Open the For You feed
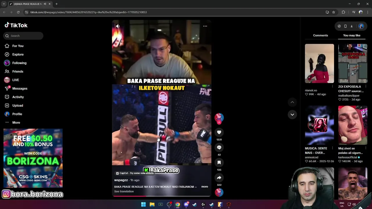Image resolution: width=372 pixels, height=209 pixels. 18,46
